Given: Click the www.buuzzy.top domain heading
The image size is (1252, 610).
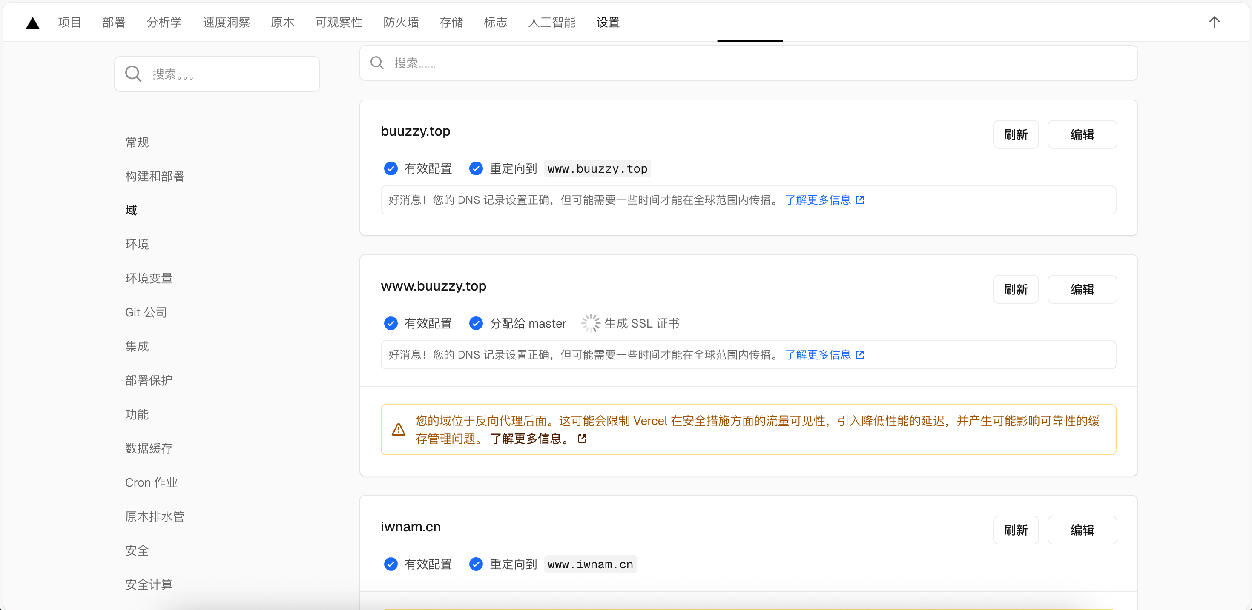Looking at the screenshot, I should click(434, 287).
